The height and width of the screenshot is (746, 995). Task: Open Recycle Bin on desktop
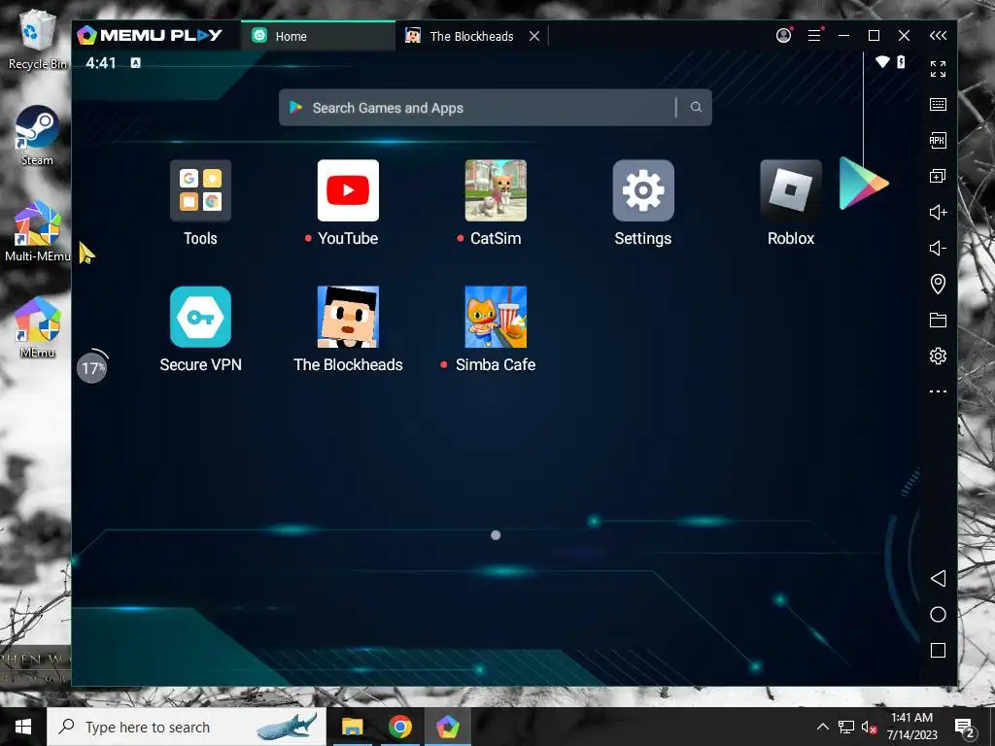click(x=38, y=39)
